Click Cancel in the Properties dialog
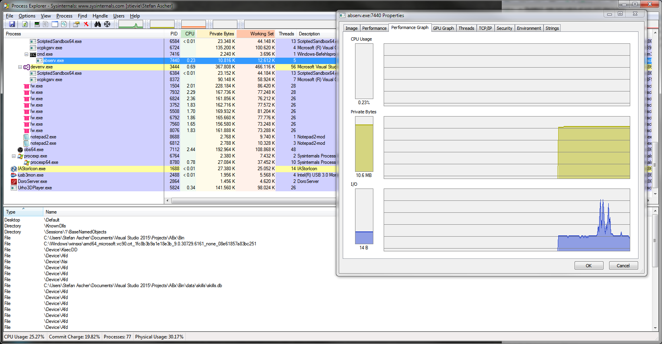 [x=623, y=266]
